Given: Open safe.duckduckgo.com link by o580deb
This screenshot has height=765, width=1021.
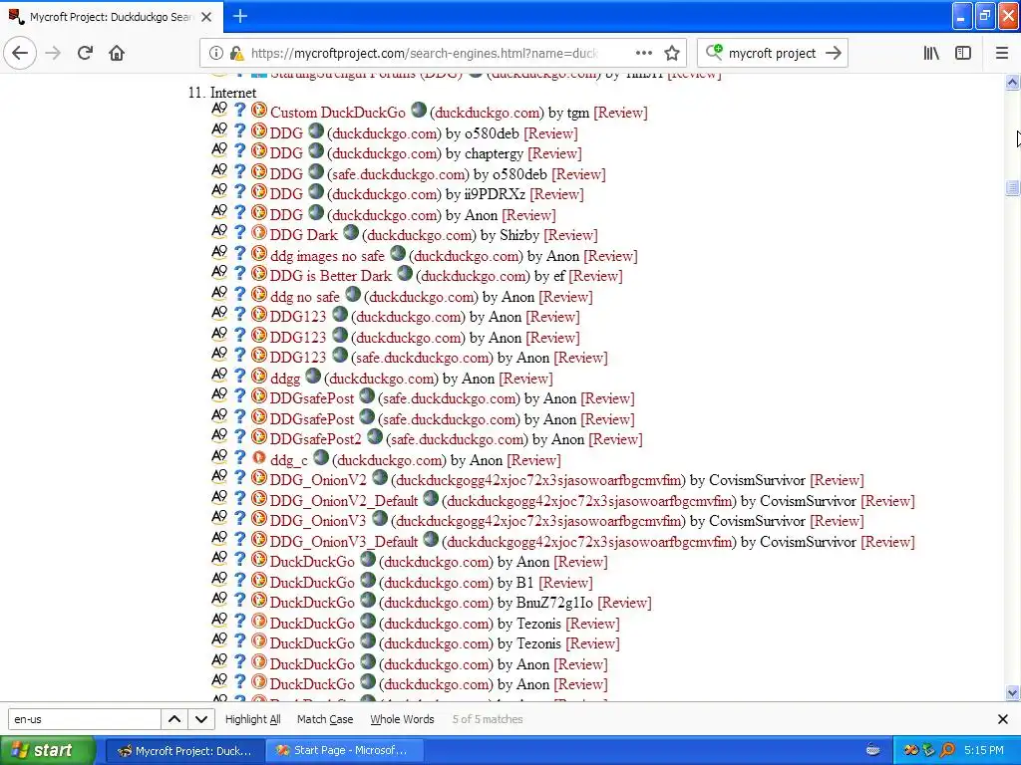Looking at the screenshot, I should coord(398,174).
